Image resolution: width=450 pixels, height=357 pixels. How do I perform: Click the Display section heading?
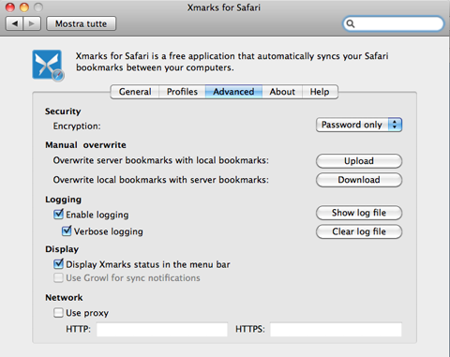point(62,249)
